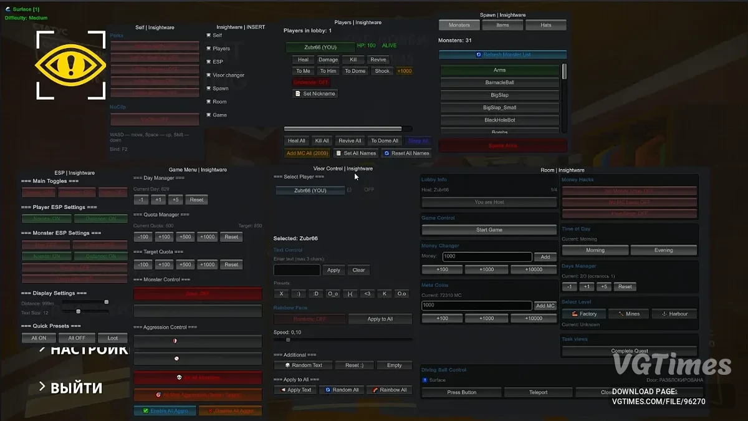The height and width of the screenshot is (421, 748).
Task: Toggle the NoClip OFF button
Action: (x=155, y=119)
